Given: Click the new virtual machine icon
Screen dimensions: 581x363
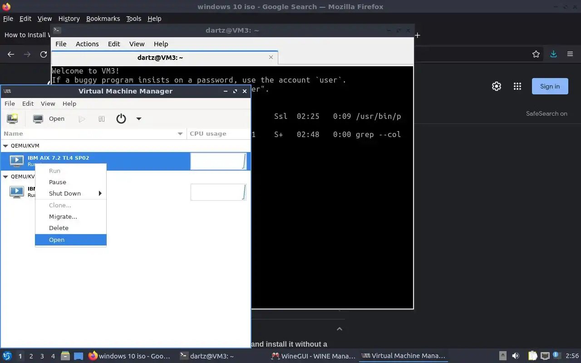Looking at the screenshot, I should (x=12, y=119).
